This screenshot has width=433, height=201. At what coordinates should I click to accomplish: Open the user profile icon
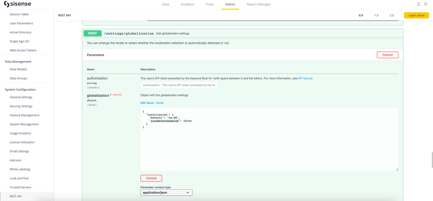426,4
